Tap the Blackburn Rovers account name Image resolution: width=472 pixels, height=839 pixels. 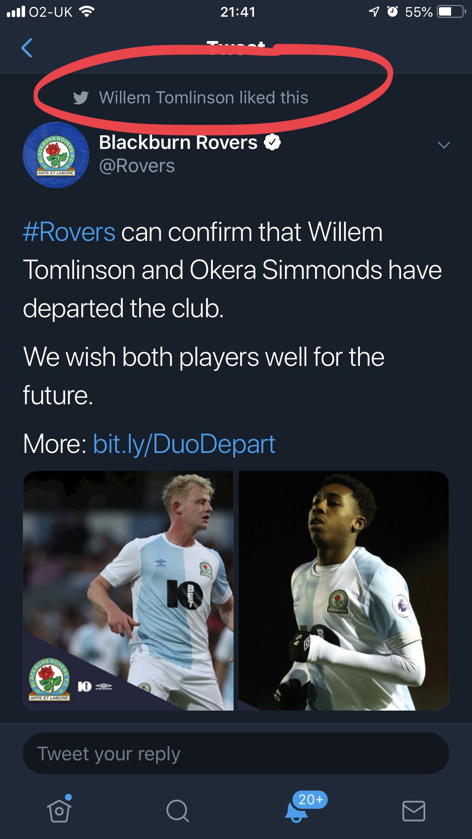click(178, 142)
